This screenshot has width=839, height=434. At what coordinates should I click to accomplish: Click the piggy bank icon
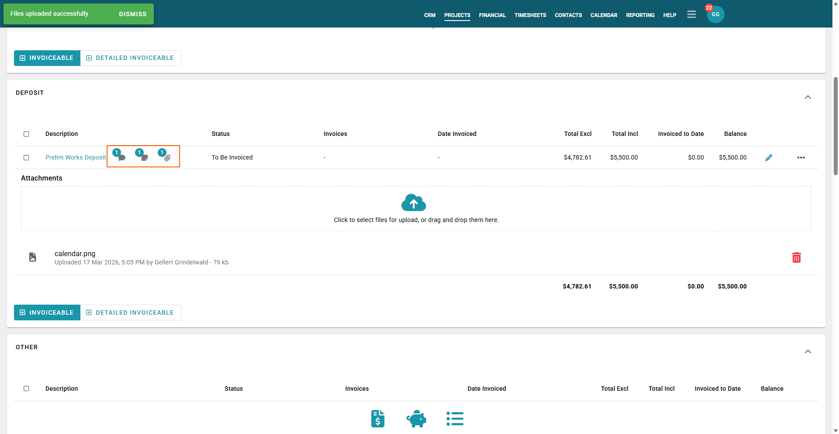(416, 419)
